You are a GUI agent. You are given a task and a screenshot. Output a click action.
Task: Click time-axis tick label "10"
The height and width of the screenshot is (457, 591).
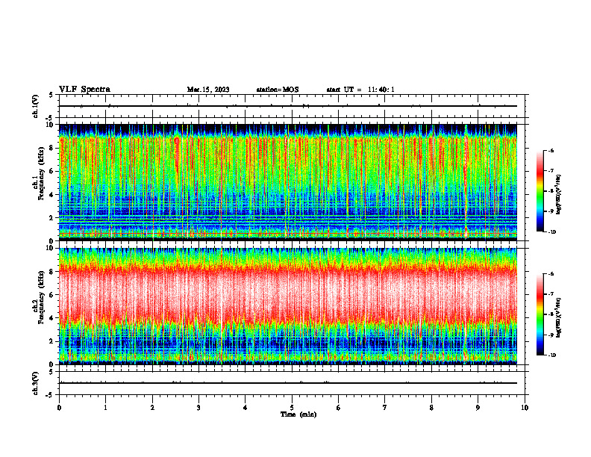pos(525,408)
